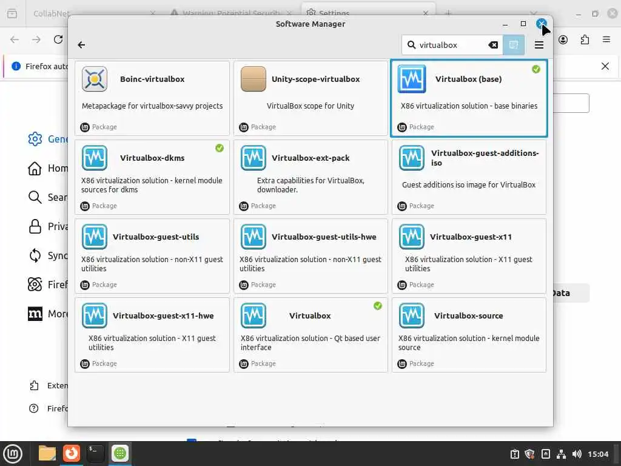The image size is (621, 466).
Task: Click the installed checkmark on the Virtualbox card
Action: (x=378, y=306)
